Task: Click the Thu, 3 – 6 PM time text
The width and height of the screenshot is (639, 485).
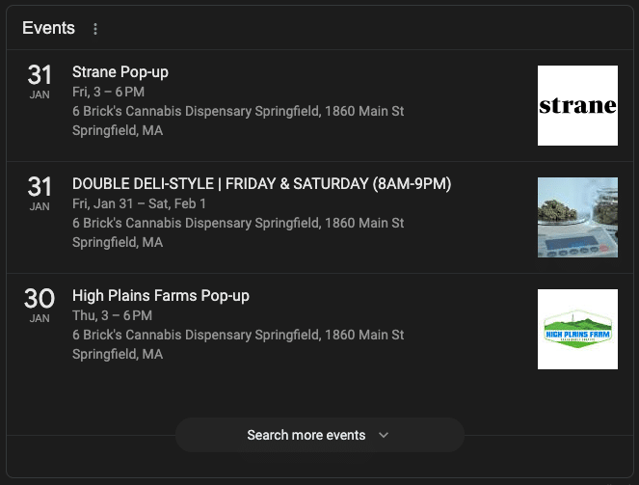Action: point(112,315)
